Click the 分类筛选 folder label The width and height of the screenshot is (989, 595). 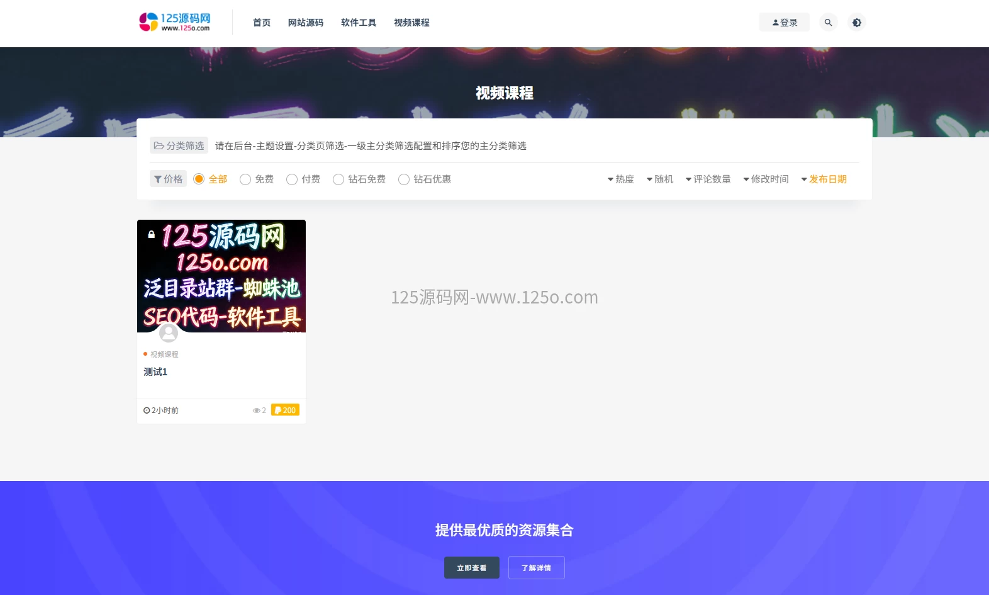[x=179, y=145]
